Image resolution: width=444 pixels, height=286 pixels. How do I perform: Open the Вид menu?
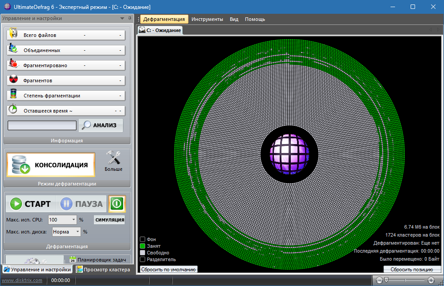point(234,19)
